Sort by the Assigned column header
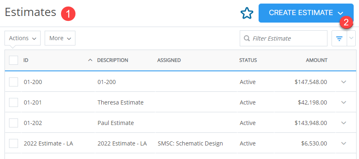 169,60
